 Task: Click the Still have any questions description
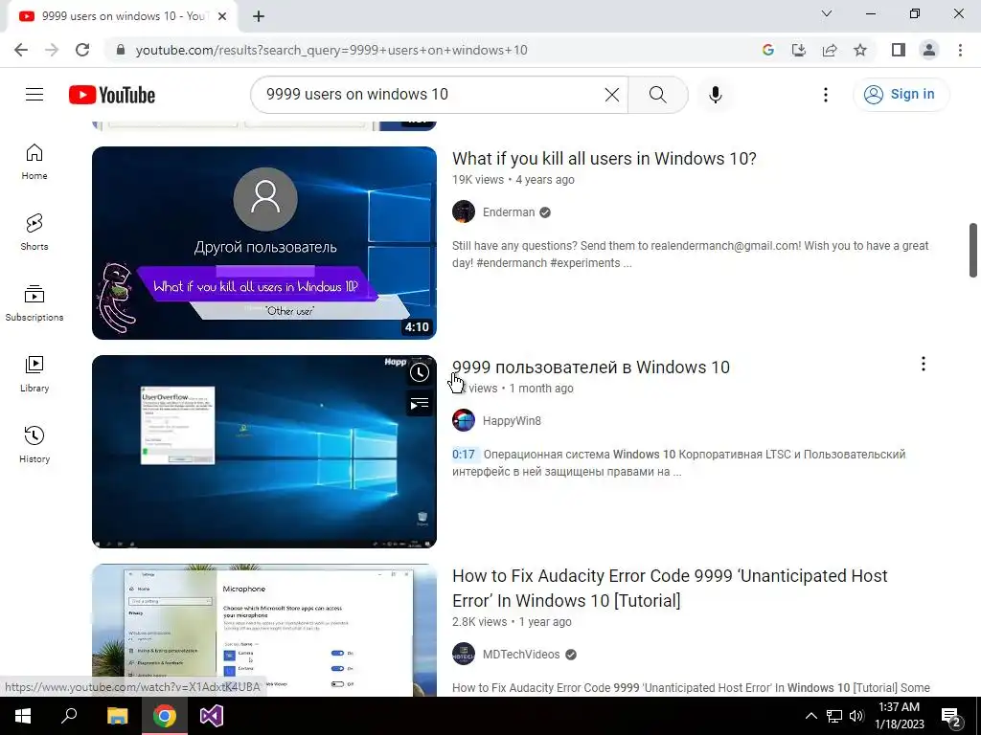(x=690, y=255)
